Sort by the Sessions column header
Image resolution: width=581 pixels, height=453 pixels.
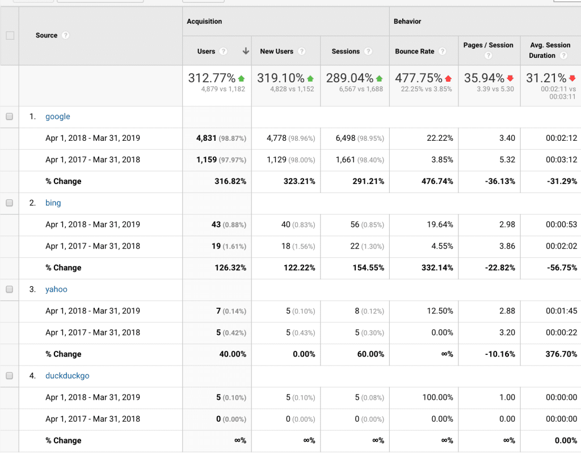[x=346, y=51]
